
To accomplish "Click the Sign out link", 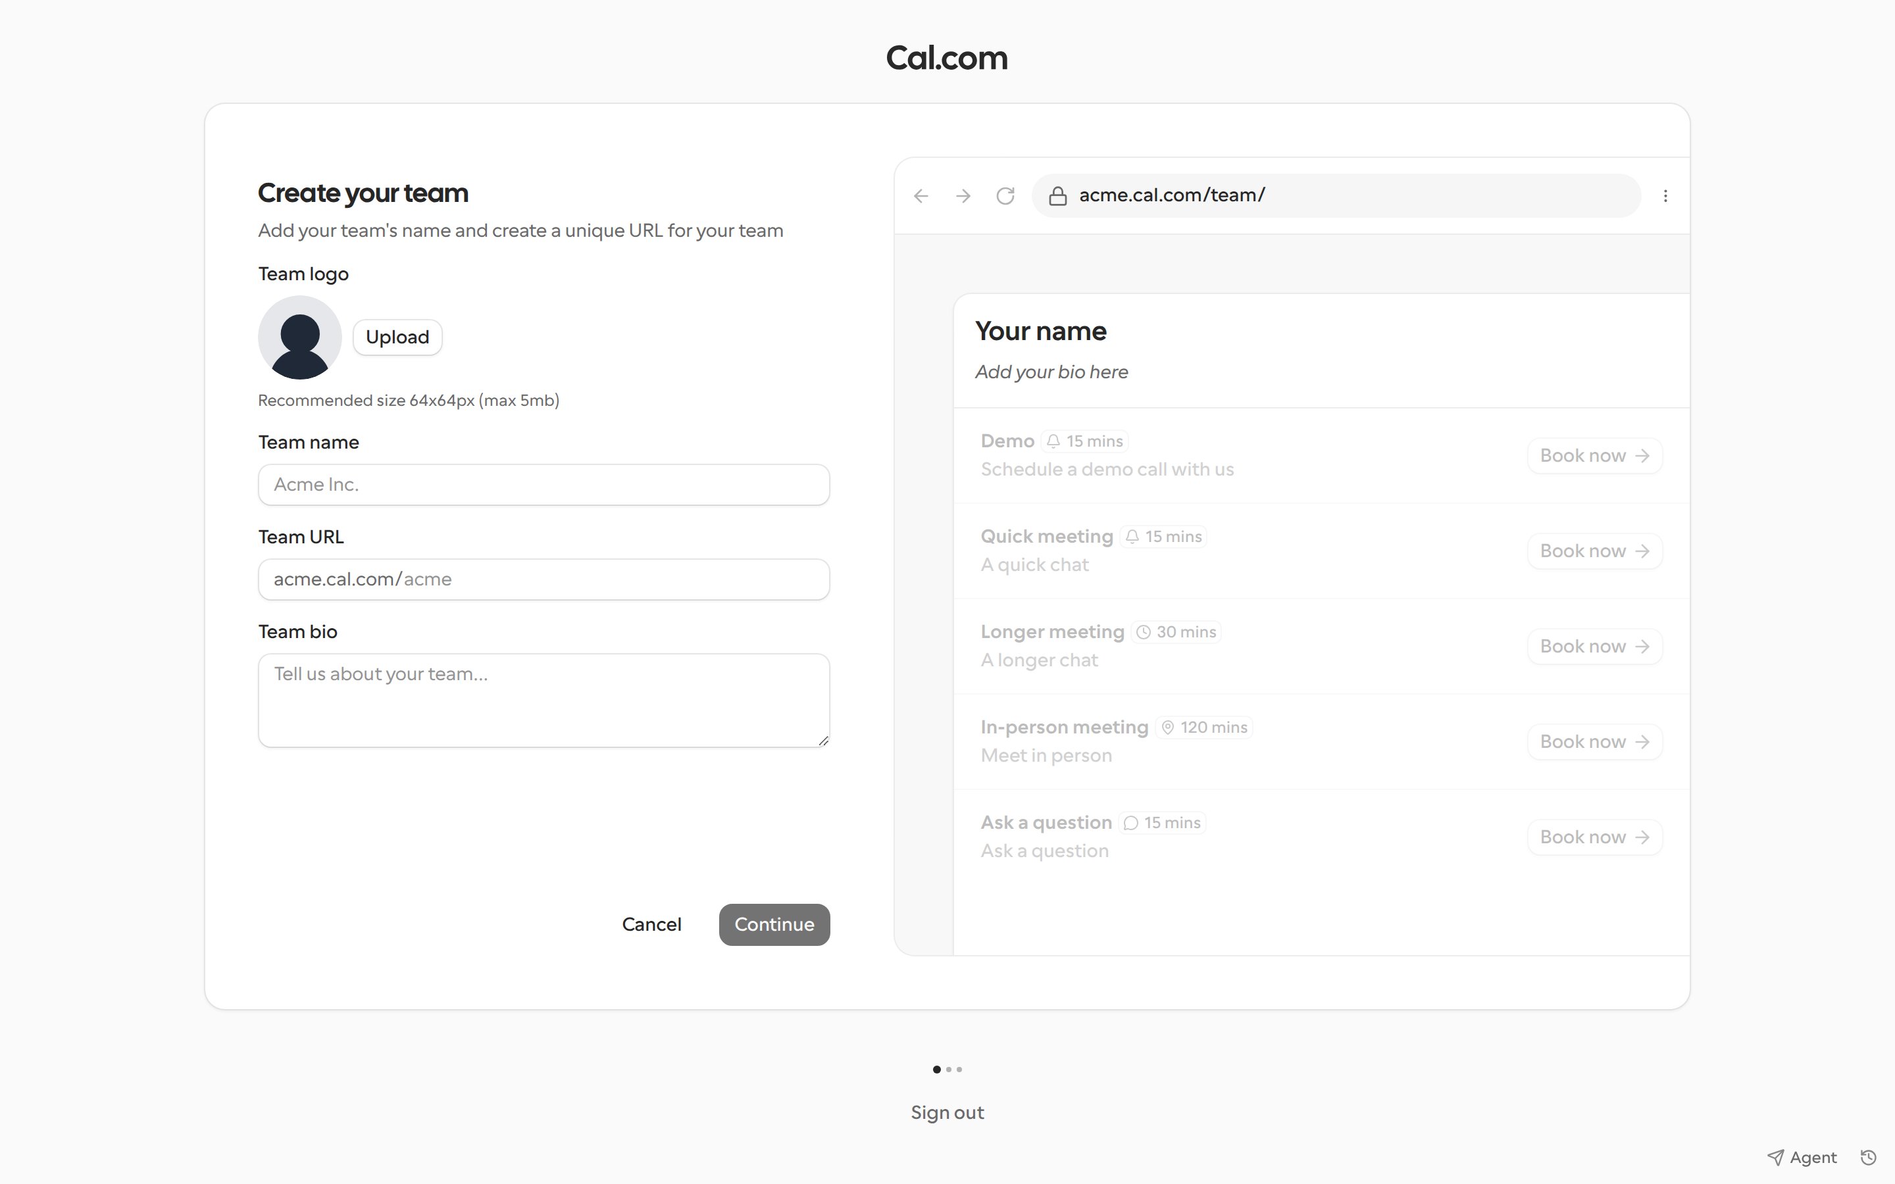I will pos(948,1113).
